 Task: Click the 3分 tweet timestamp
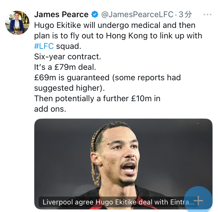click(185, 15)
